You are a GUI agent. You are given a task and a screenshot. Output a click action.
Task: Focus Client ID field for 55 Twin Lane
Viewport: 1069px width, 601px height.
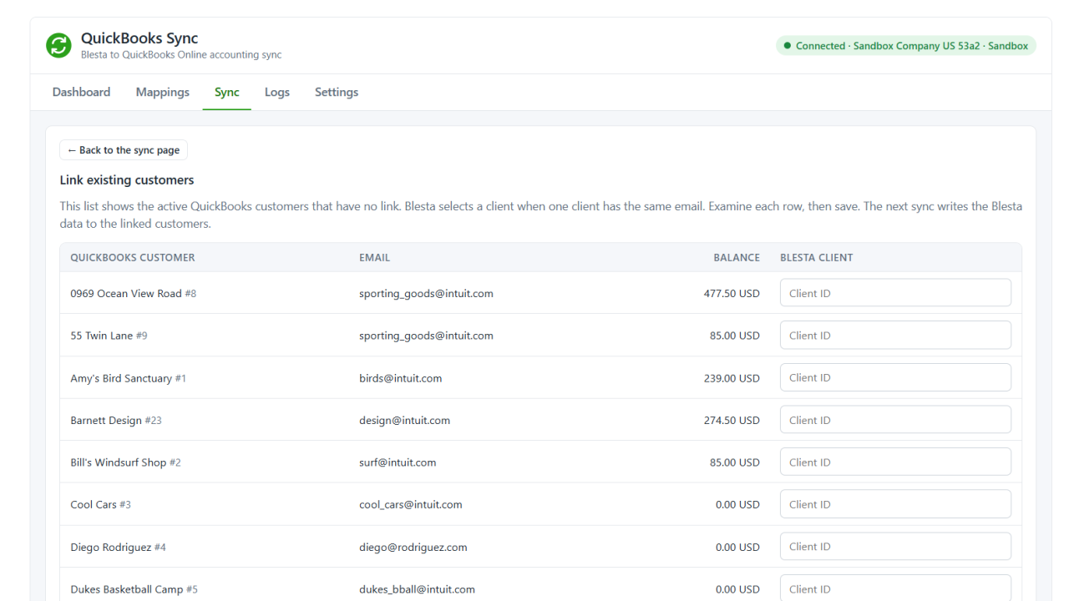click(895, 336)
